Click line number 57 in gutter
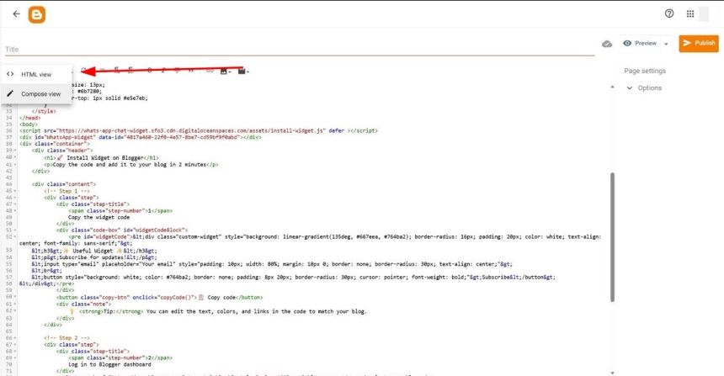The image size is (724, 376). [x=8, y=278]
